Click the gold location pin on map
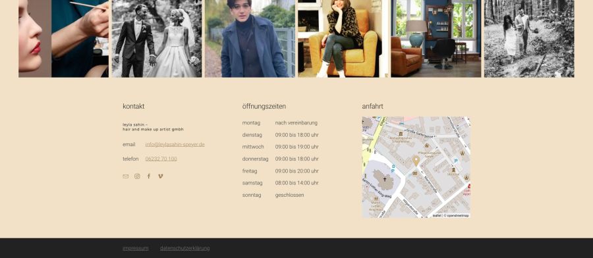593x258 pixels. (416, 161)
